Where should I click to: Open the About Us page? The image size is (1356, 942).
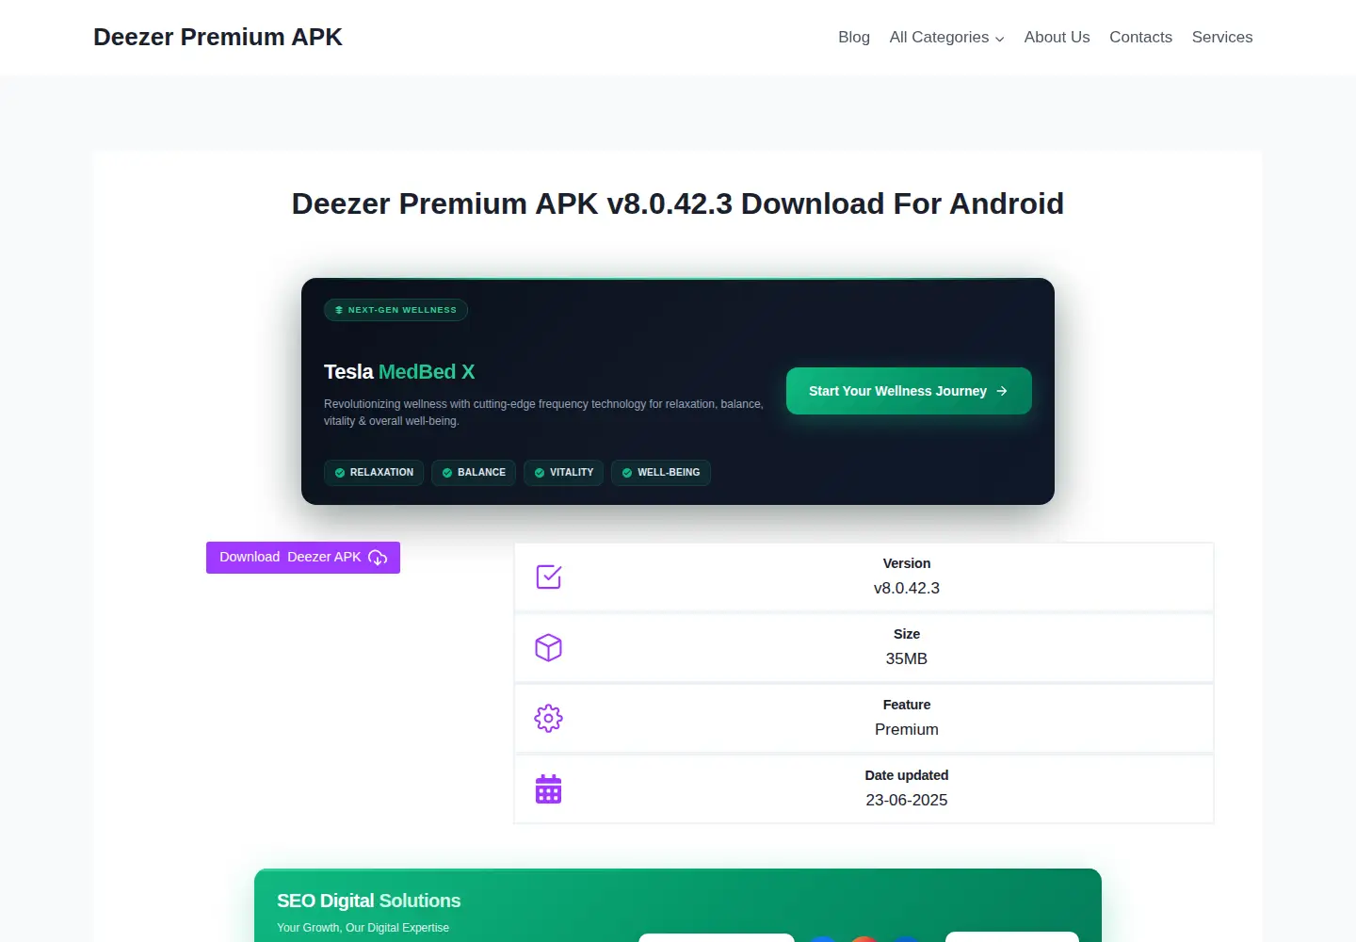click(1057, 37)
